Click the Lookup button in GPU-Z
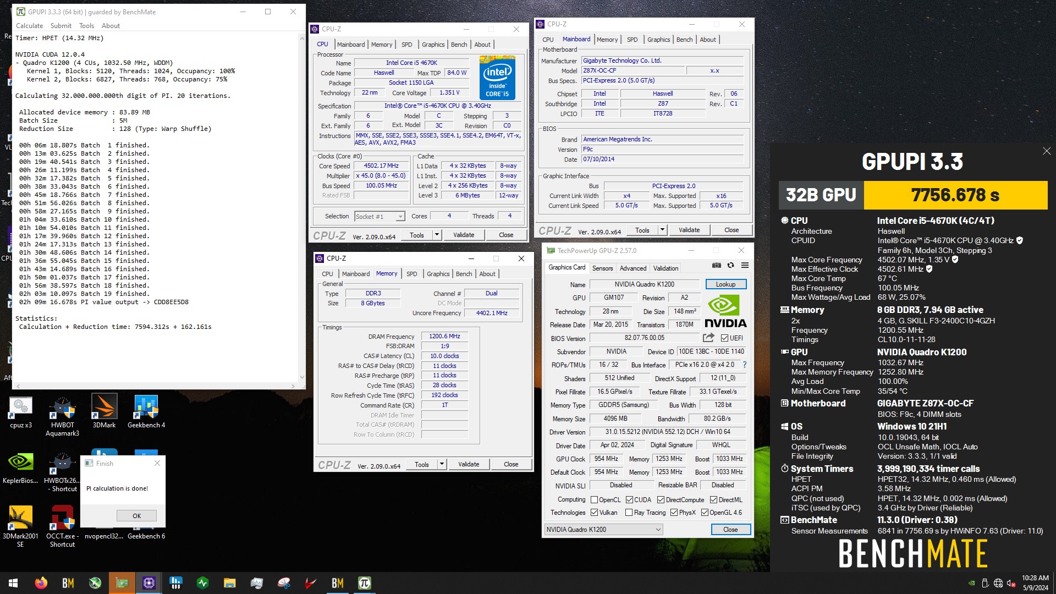 pyautogui.click(x=725, y=284)
